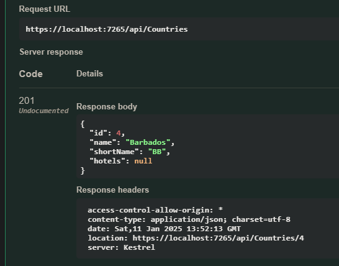Click the access-control-allow-origin header line

click(155, 210)
